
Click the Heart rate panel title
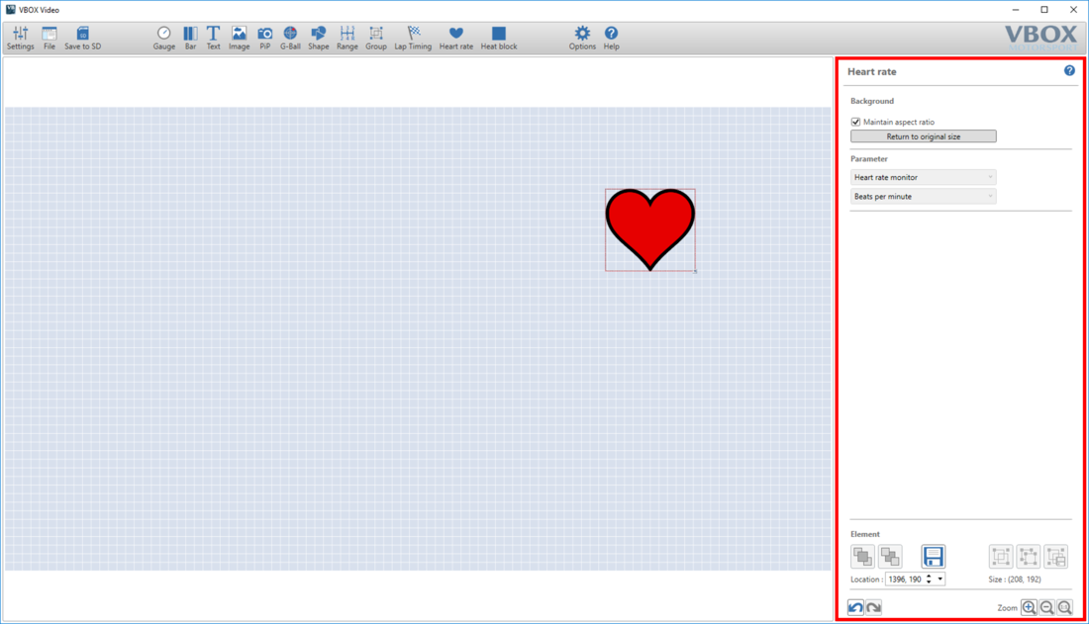871,71
